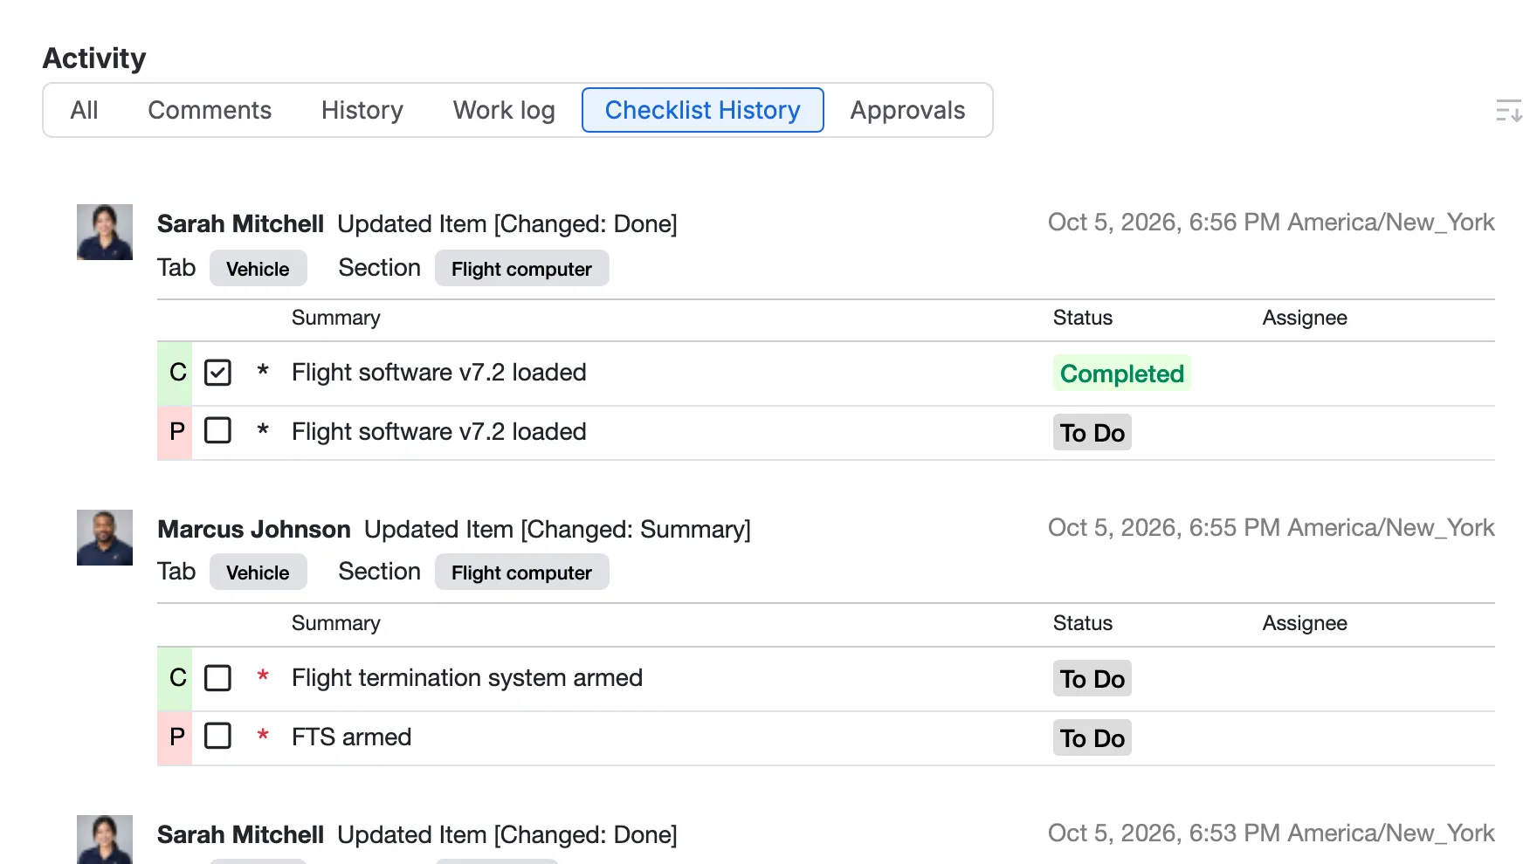Click Sarah Mitchell's name on the 6:56 PM entry
This screenshot has width=1537, height=864.
240,224
